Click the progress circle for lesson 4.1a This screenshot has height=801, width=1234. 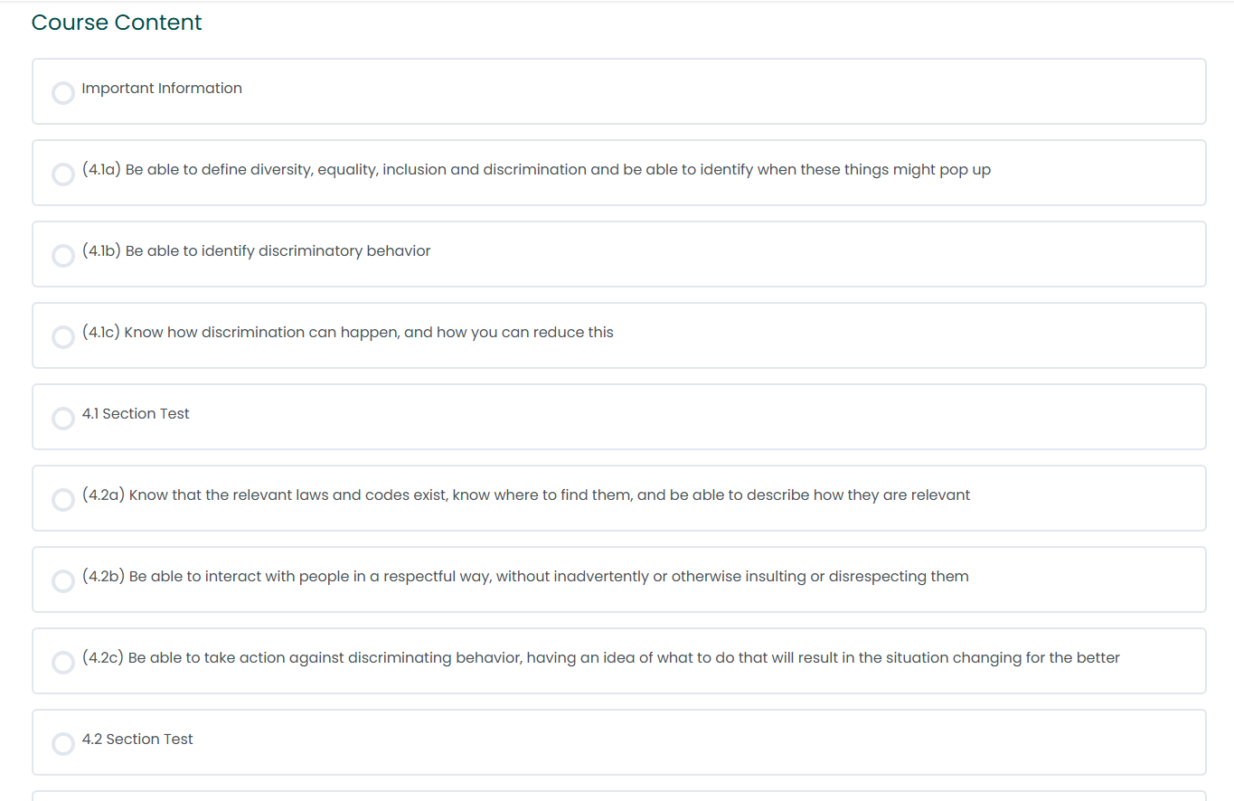pyautogui.click(x=63, y=174)
